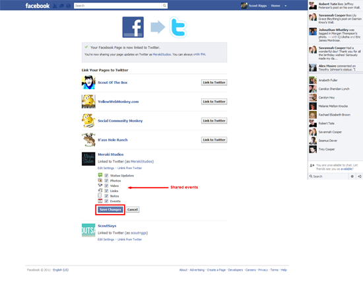Click the facebook logo

point(37,6)
